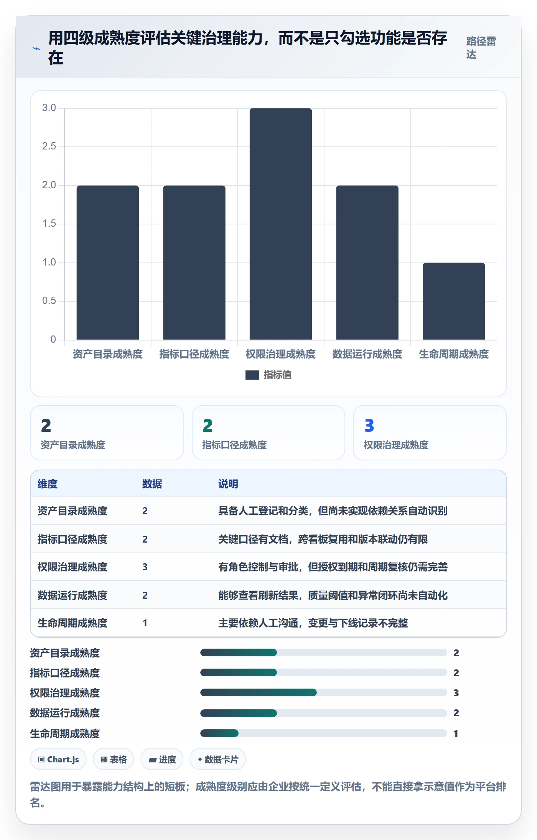
Task: Click x-axis label 指标口径成熟度
Action: click(194, 354)
